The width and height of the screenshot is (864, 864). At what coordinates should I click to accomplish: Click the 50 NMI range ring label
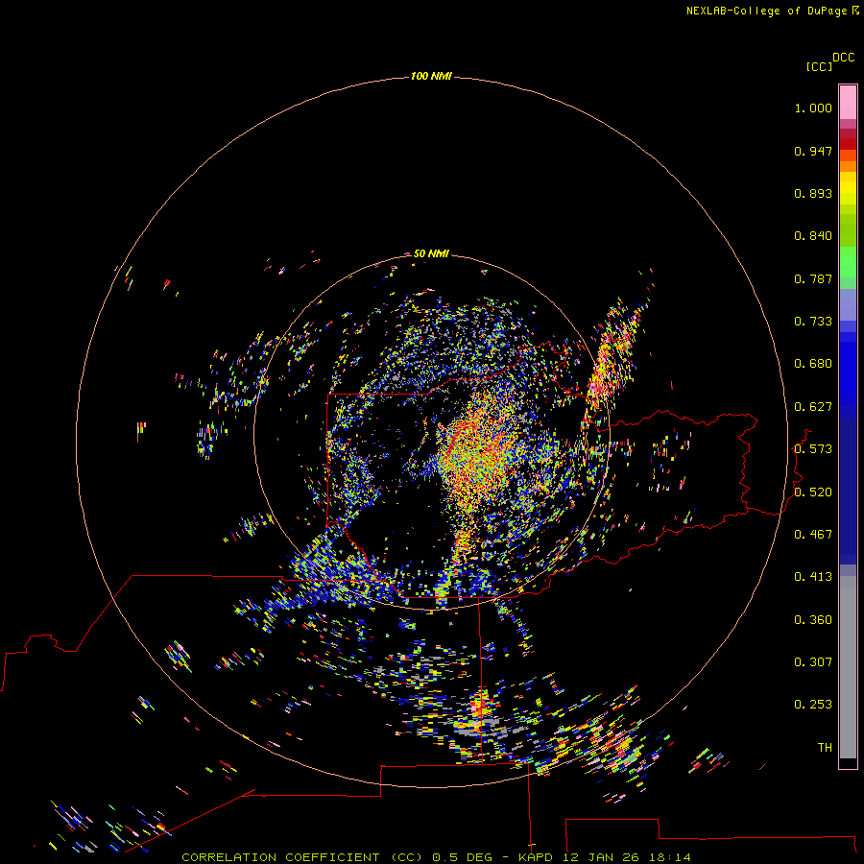tap(431, 253)
